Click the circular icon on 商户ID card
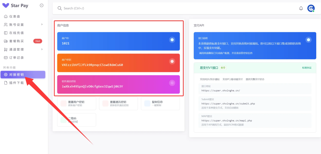The image size is (321, 154). (x=172, y=40)
